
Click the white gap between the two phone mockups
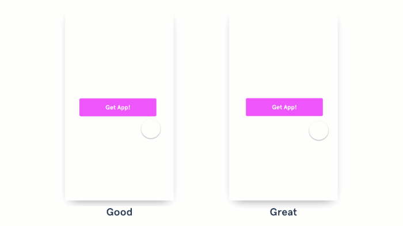201,107
